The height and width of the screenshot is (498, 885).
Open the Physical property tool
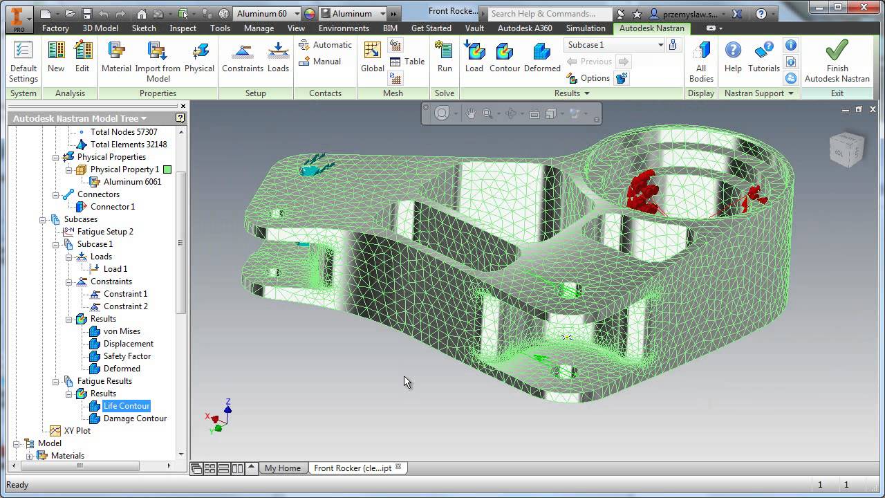(x=199, y=57)
